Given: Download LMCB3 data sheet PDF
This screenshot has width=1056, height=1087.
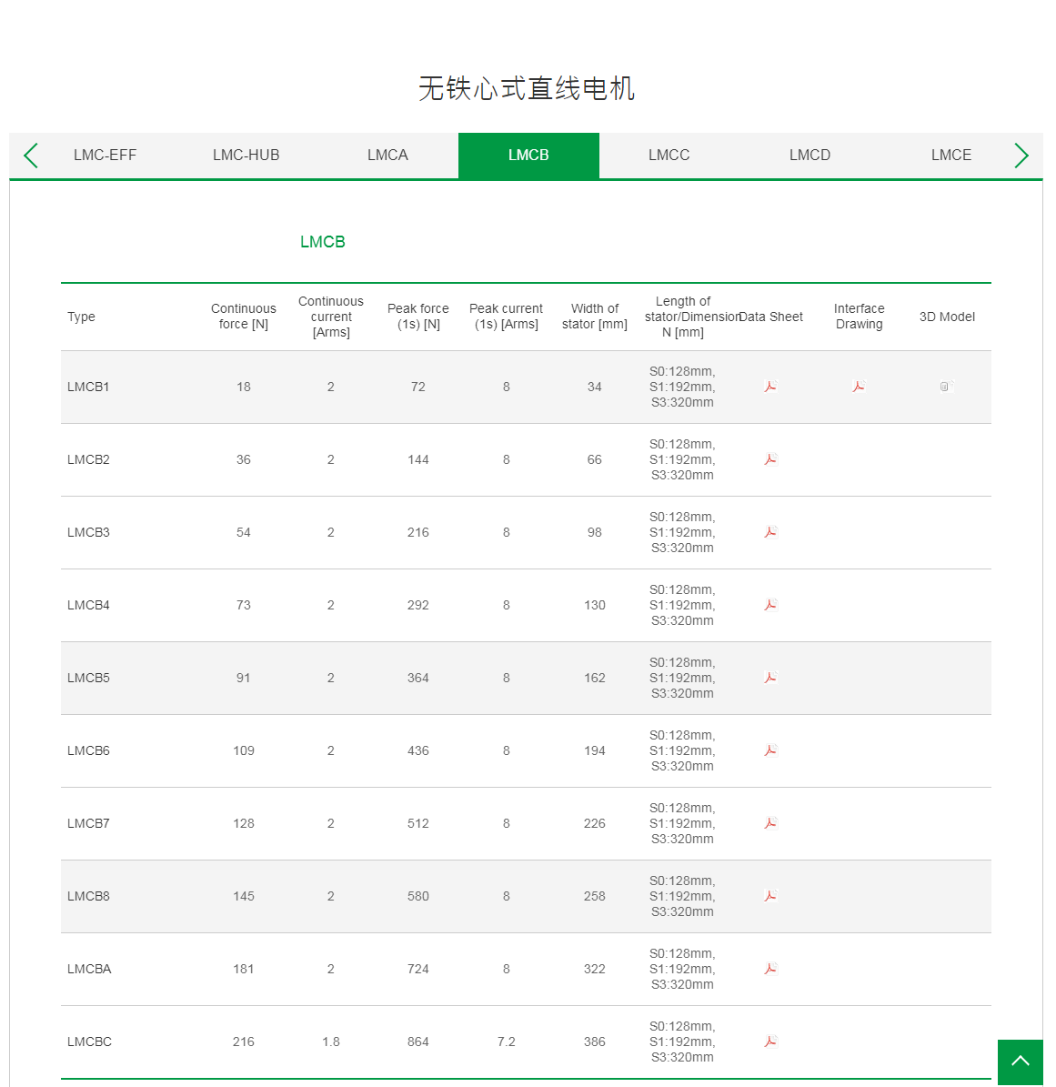Looking at the screenshot, I should 770,532.
